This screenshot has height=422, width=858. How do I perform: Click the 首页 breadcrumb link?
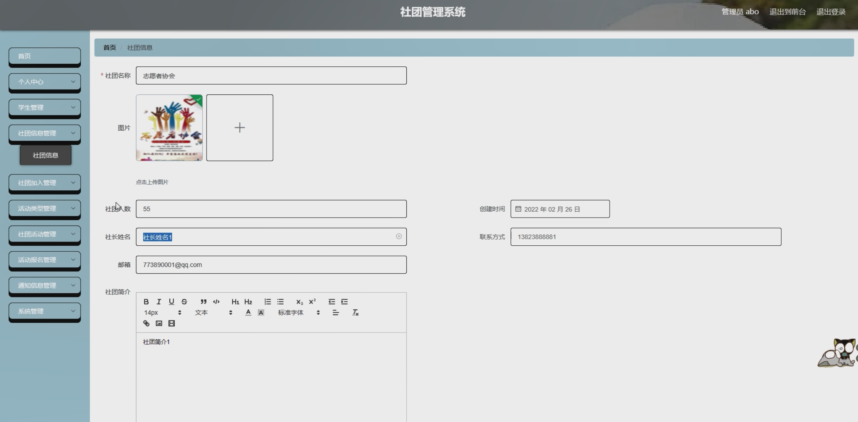coord(109,47)
